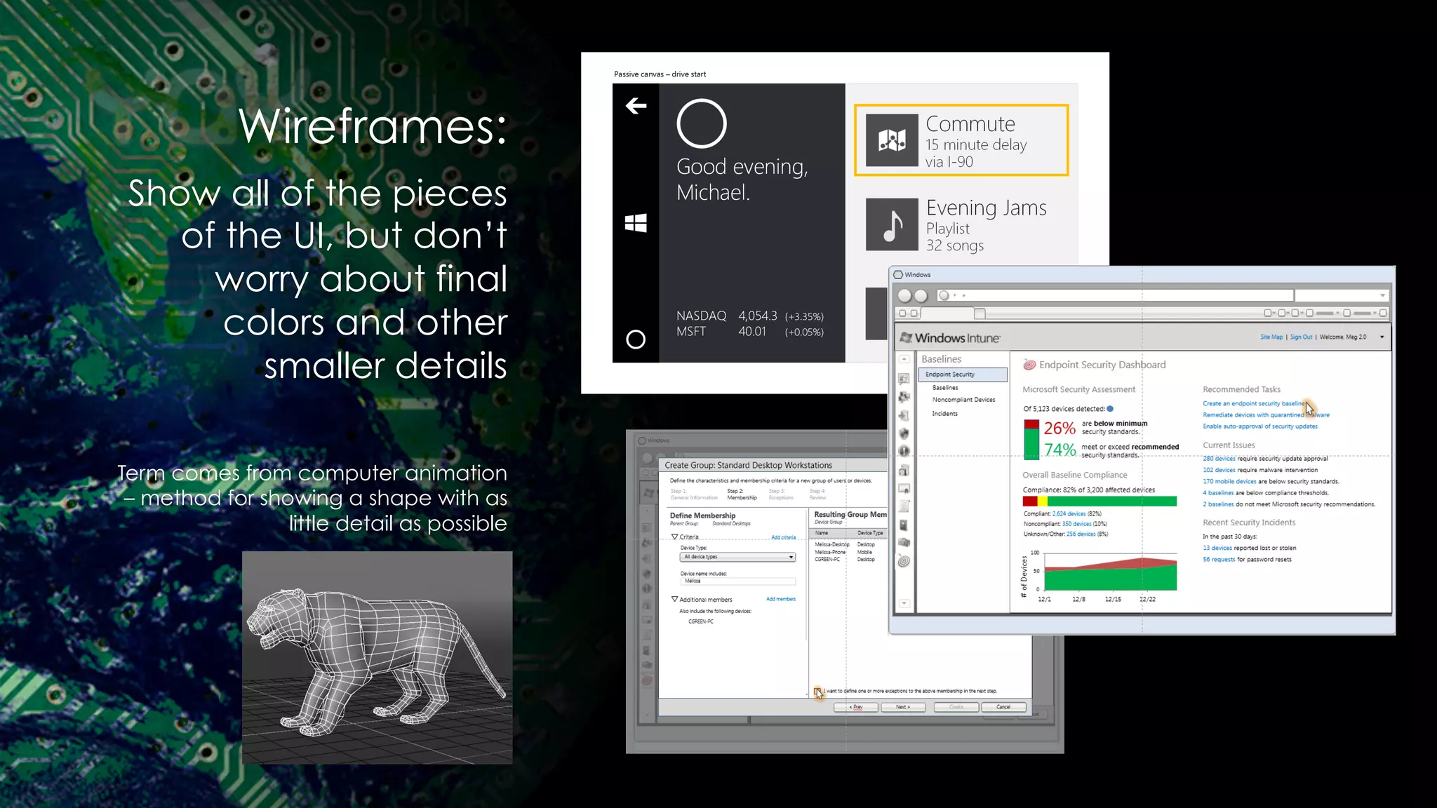Click the yellow segment of the compliance bar

(1043, 501)
